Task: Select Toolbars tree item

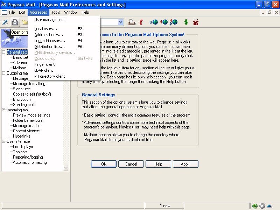Action: [20, 152]
